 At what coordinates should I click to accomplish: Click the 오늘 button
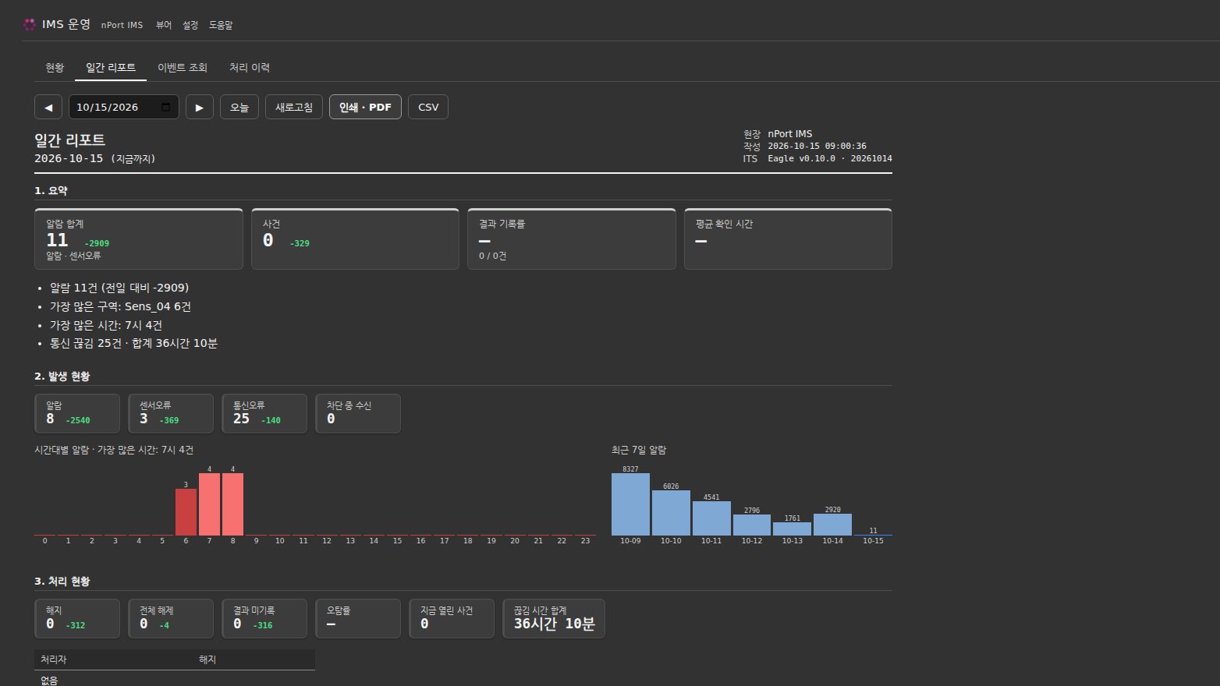[239, 107]
